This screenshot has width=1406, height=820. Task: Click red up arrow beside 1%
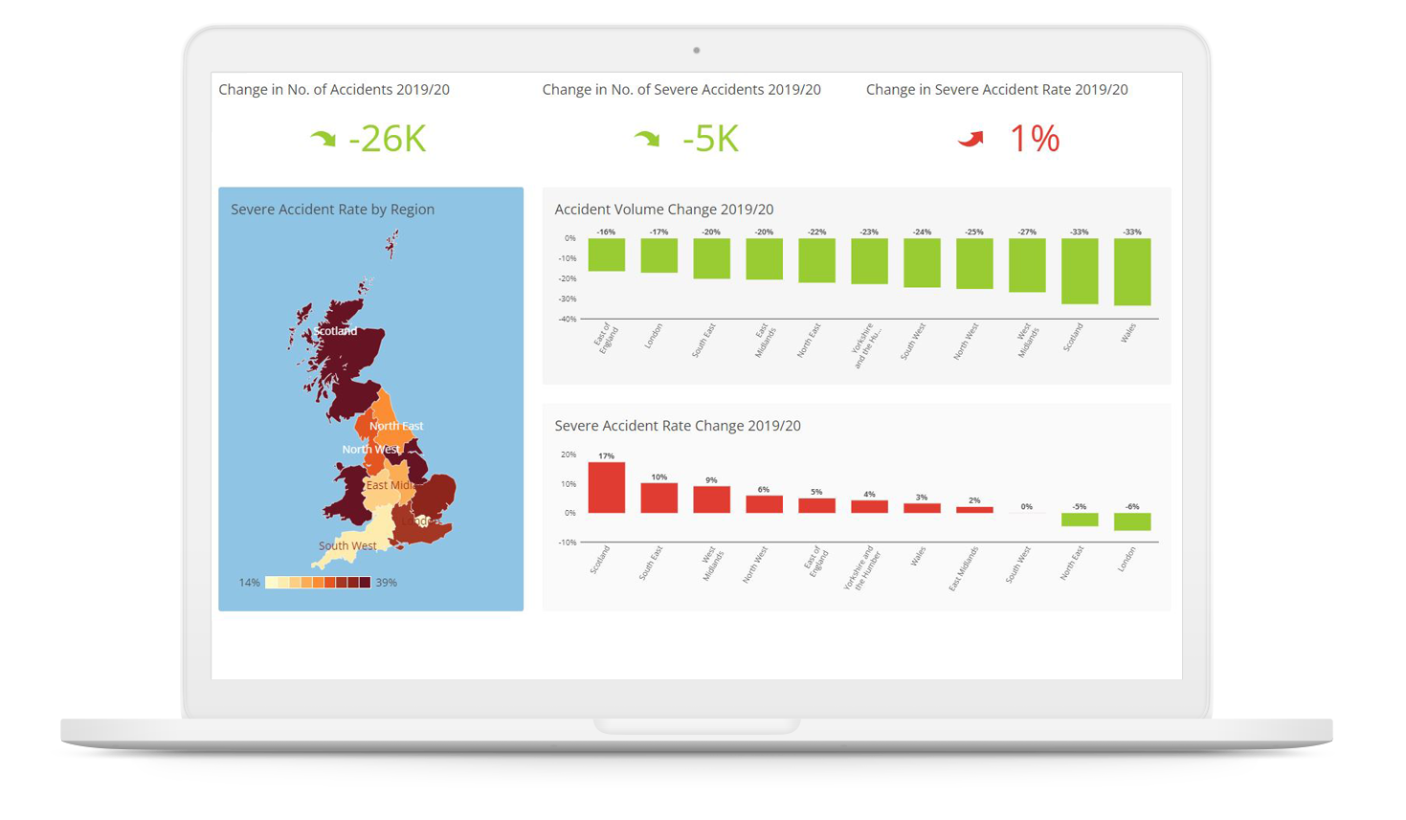coord(971,139)
